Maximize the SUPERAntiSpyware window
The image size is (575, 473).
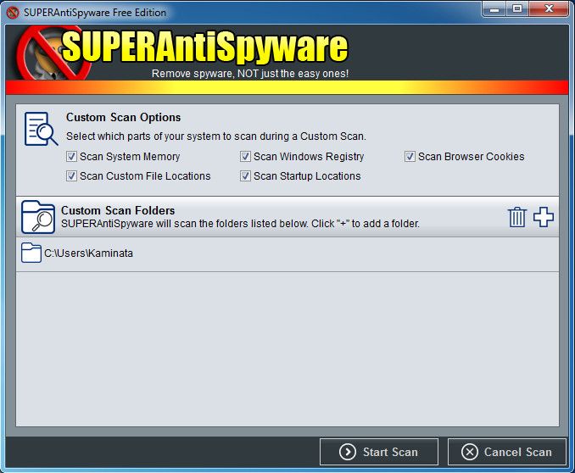pyautogui.click(x=517, y=8)
